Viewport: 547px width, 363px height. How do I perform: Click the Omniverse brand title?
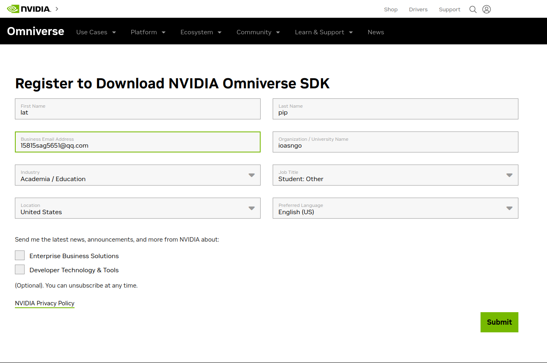[x=35, y=31]
